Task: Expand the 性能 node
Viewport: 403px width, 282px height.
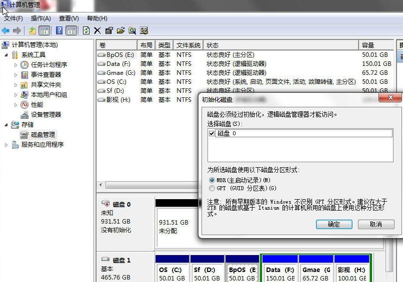Action: click(15, 105)
